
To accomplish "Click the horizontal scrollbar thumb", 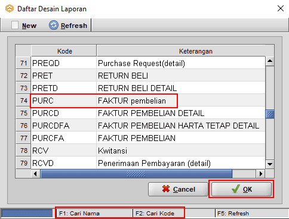I will (136, 174).
